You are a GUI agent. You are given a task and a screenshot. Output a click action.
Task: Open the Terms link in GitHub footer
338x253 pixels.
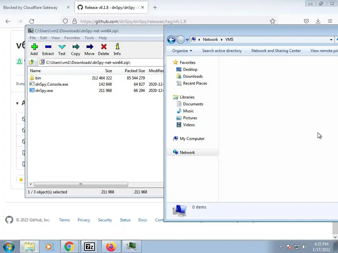(64, 220)
